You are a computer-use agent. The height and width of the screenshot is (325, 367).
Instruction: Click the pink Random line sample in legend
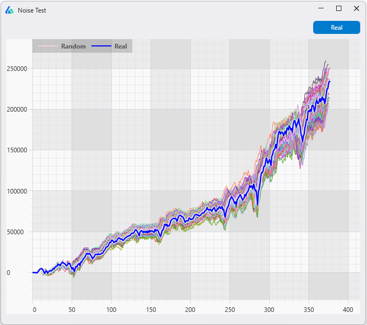47,46
